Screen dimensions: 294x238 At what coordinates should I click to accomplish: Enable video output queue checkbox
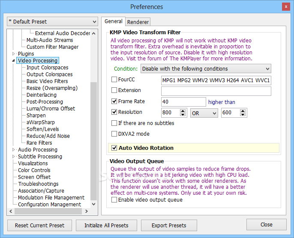pos(114,200)
